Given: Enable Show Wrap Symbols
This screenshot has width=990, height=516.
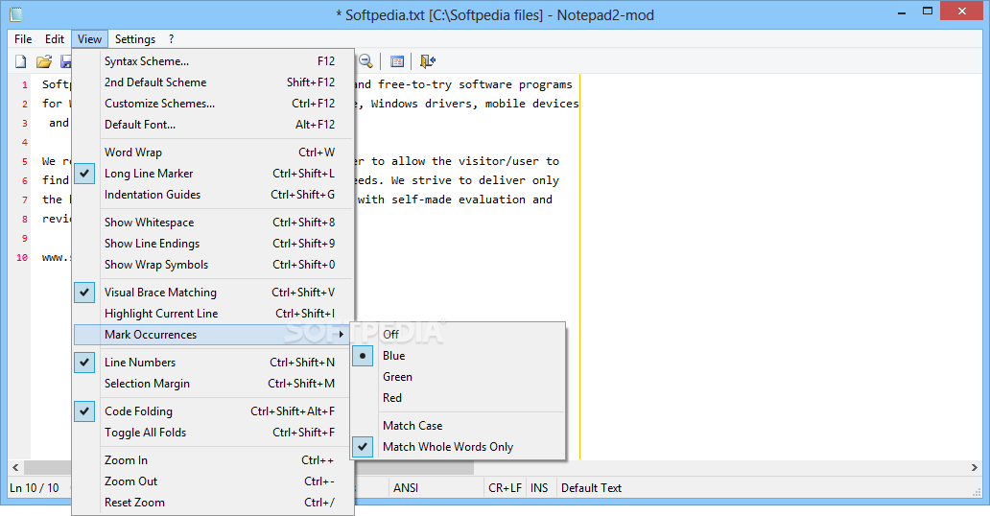Looking at the screenshot, I should click(x=213, y=265).
